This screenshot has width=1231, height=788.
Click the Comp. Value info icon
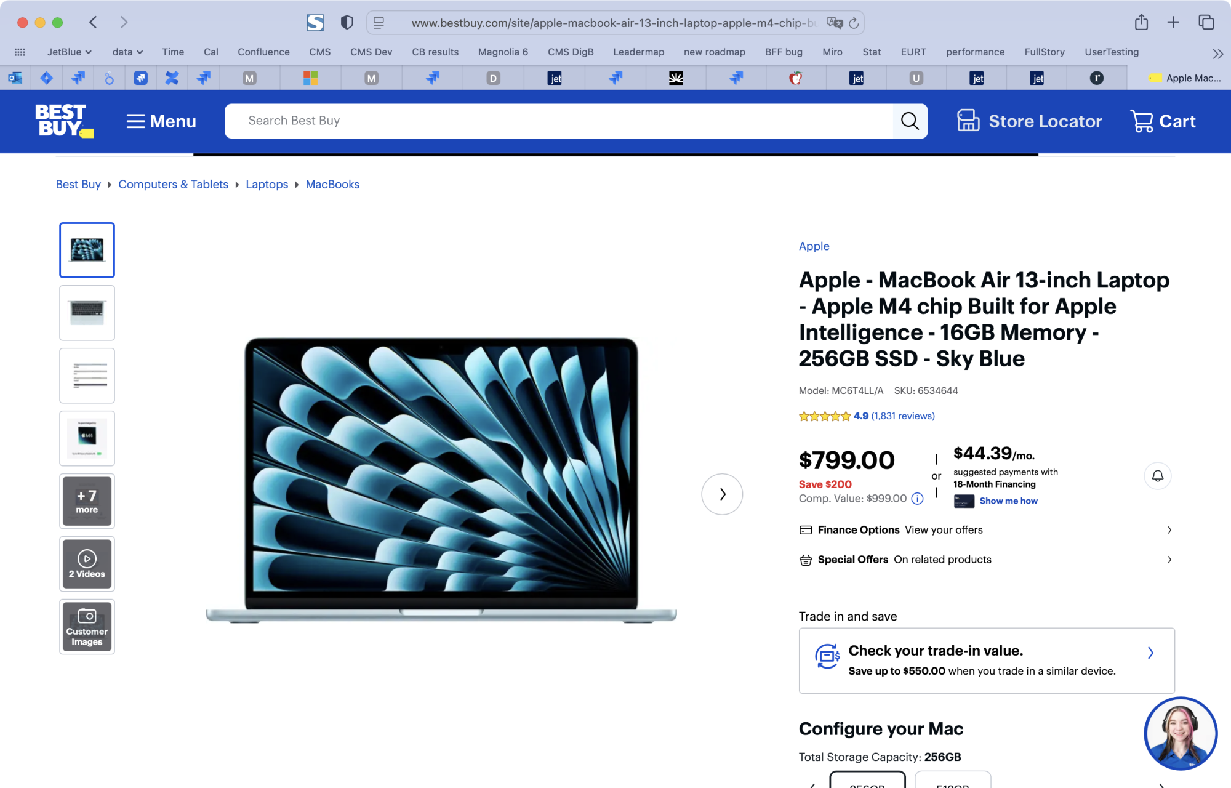click(917, 499)
